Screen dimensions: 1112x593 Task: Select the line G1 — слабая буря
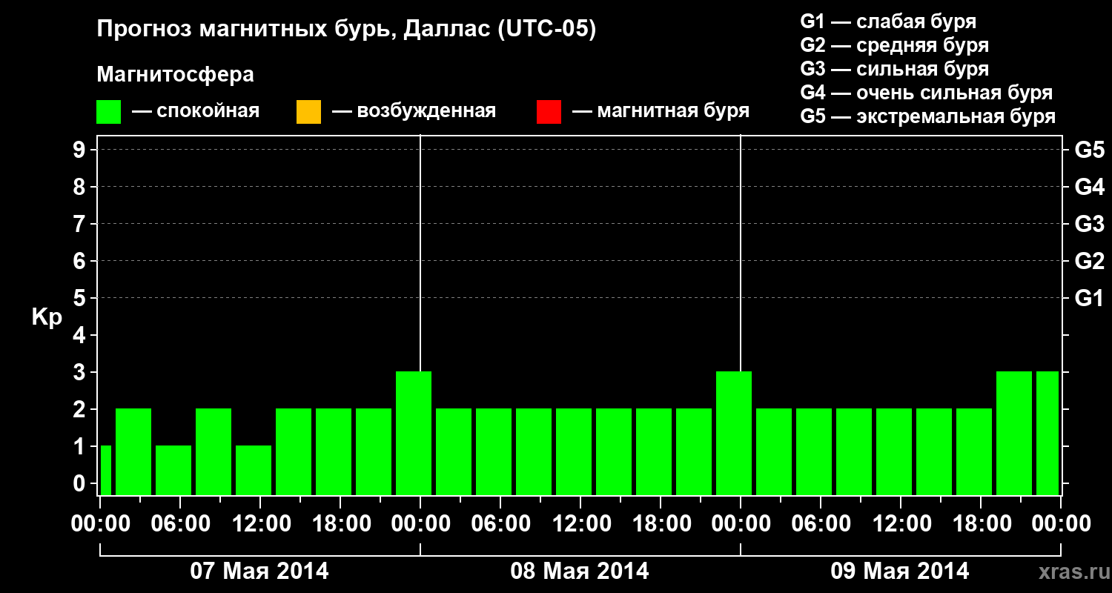888,21
